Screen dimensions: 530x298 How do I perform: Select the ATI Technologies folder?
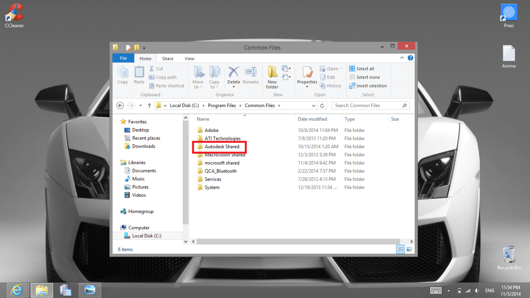(219, 139)
